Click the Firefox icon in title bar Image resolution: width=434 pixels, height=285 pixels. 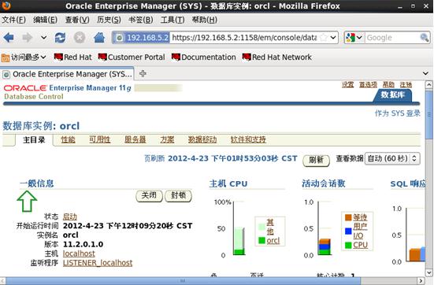click(6, 6)
